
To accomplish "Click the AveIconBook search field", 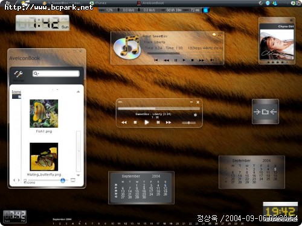I will [56, 74].
